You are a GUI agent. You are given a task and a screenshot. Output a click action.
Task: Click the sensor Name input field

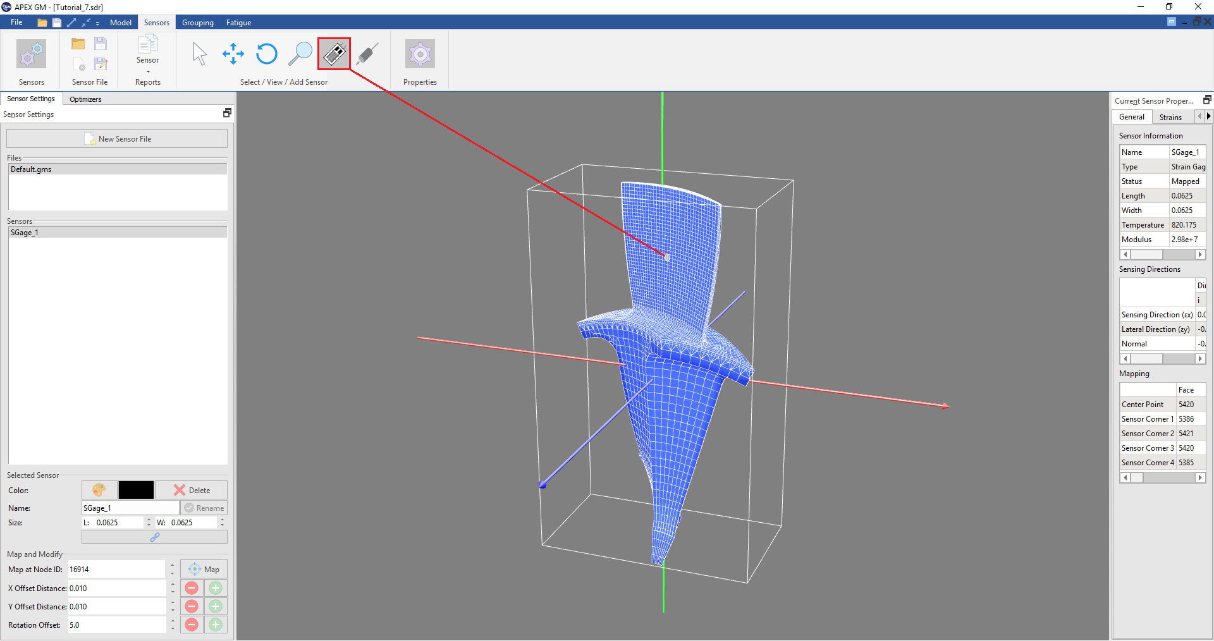point(130,508)
